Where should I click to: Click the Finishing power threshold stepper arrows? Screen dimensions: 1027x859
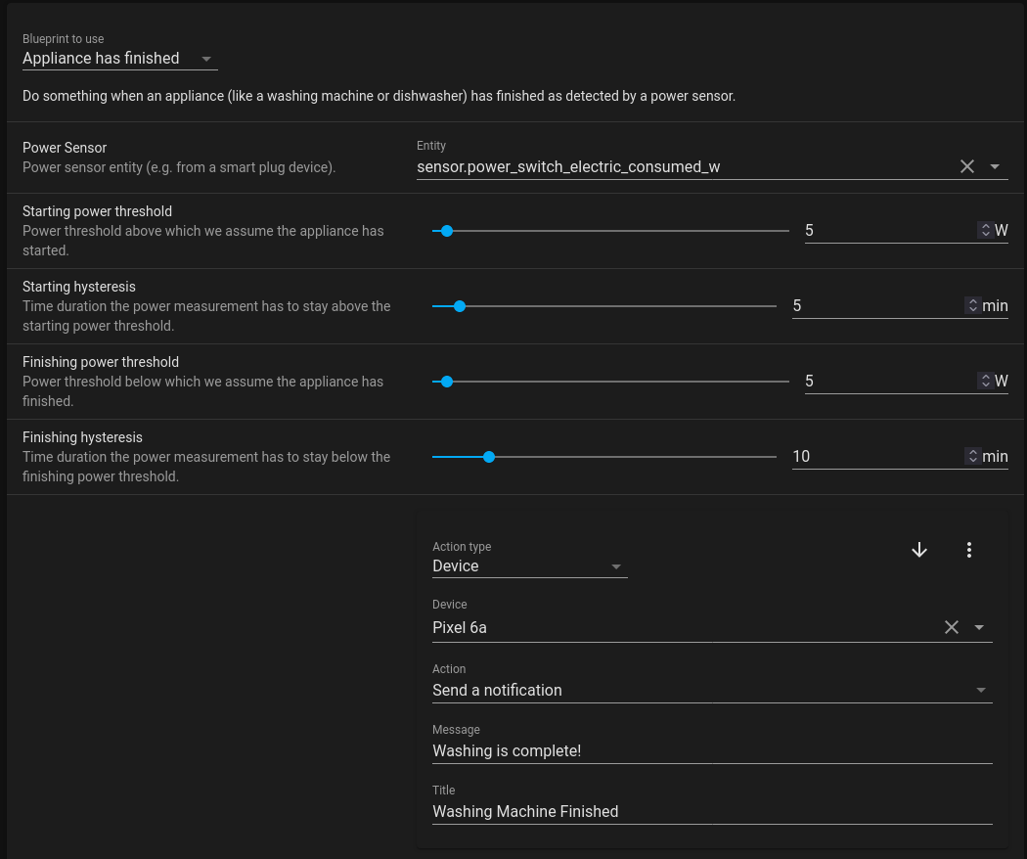[984, 382]
